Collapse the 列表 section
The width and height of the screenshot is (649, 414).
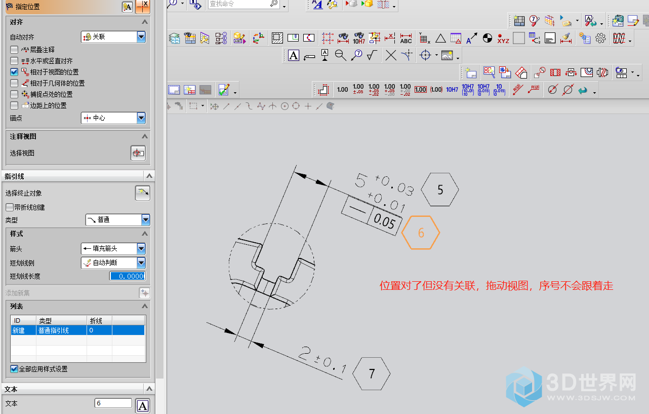(145, 307)
